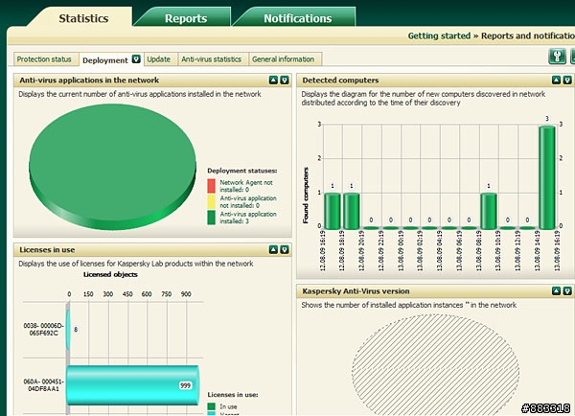Switch to the Statistics tab

coord(83,17)
